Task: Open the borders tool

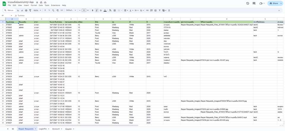Action: 115,10
